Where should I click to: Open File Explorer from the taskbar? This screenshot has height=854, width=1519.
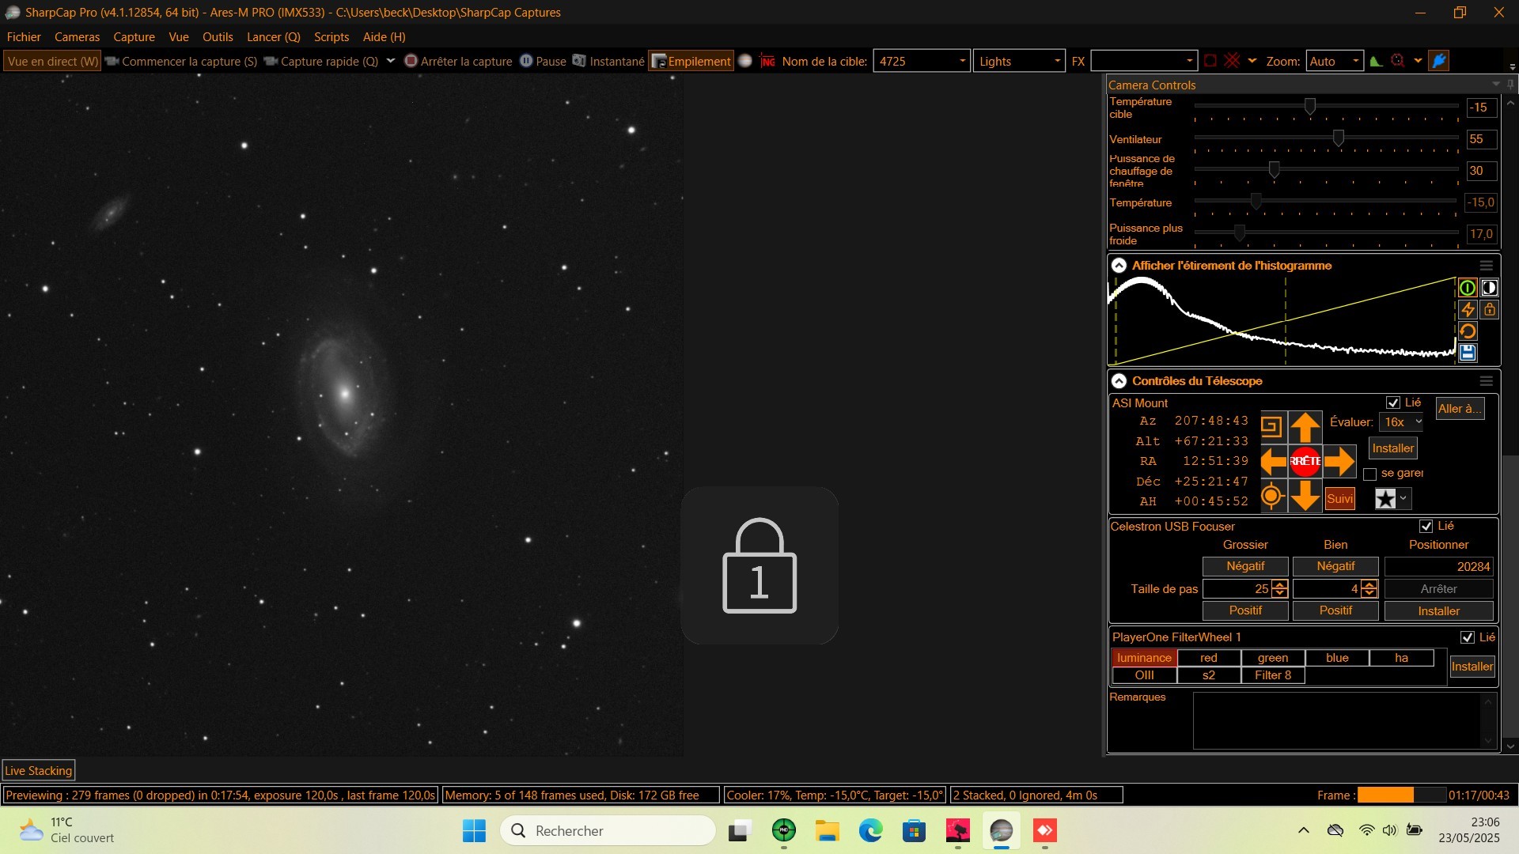pos(827,830)
